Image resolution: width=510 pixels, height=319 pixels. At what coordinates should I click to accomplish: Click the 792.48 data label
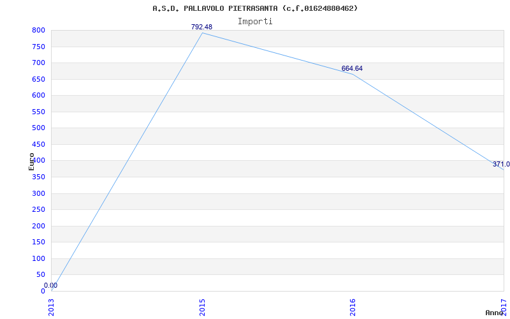click(201, 27)
